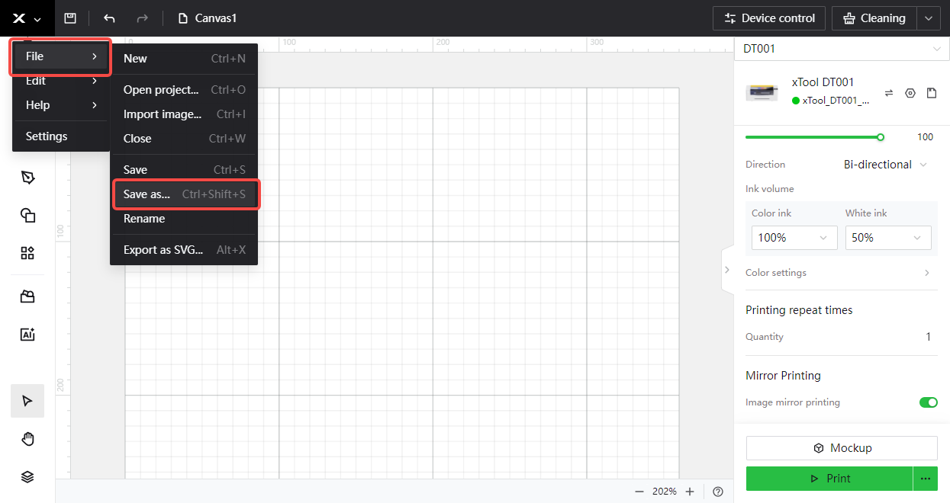The width and height of the screenshot is (950, 503).
Task: Click the undo arrow icon
Action: [x=109, y=18]
